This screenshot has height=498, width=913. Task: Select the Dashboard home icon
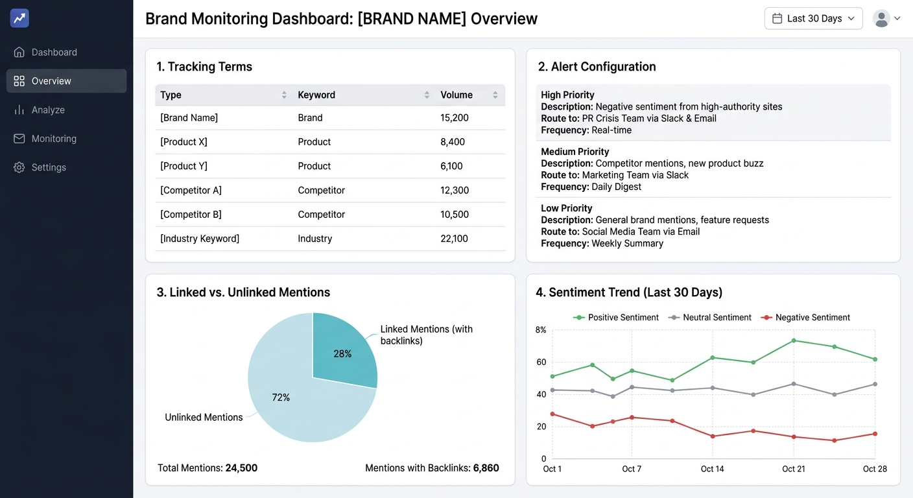pos(19,52)
